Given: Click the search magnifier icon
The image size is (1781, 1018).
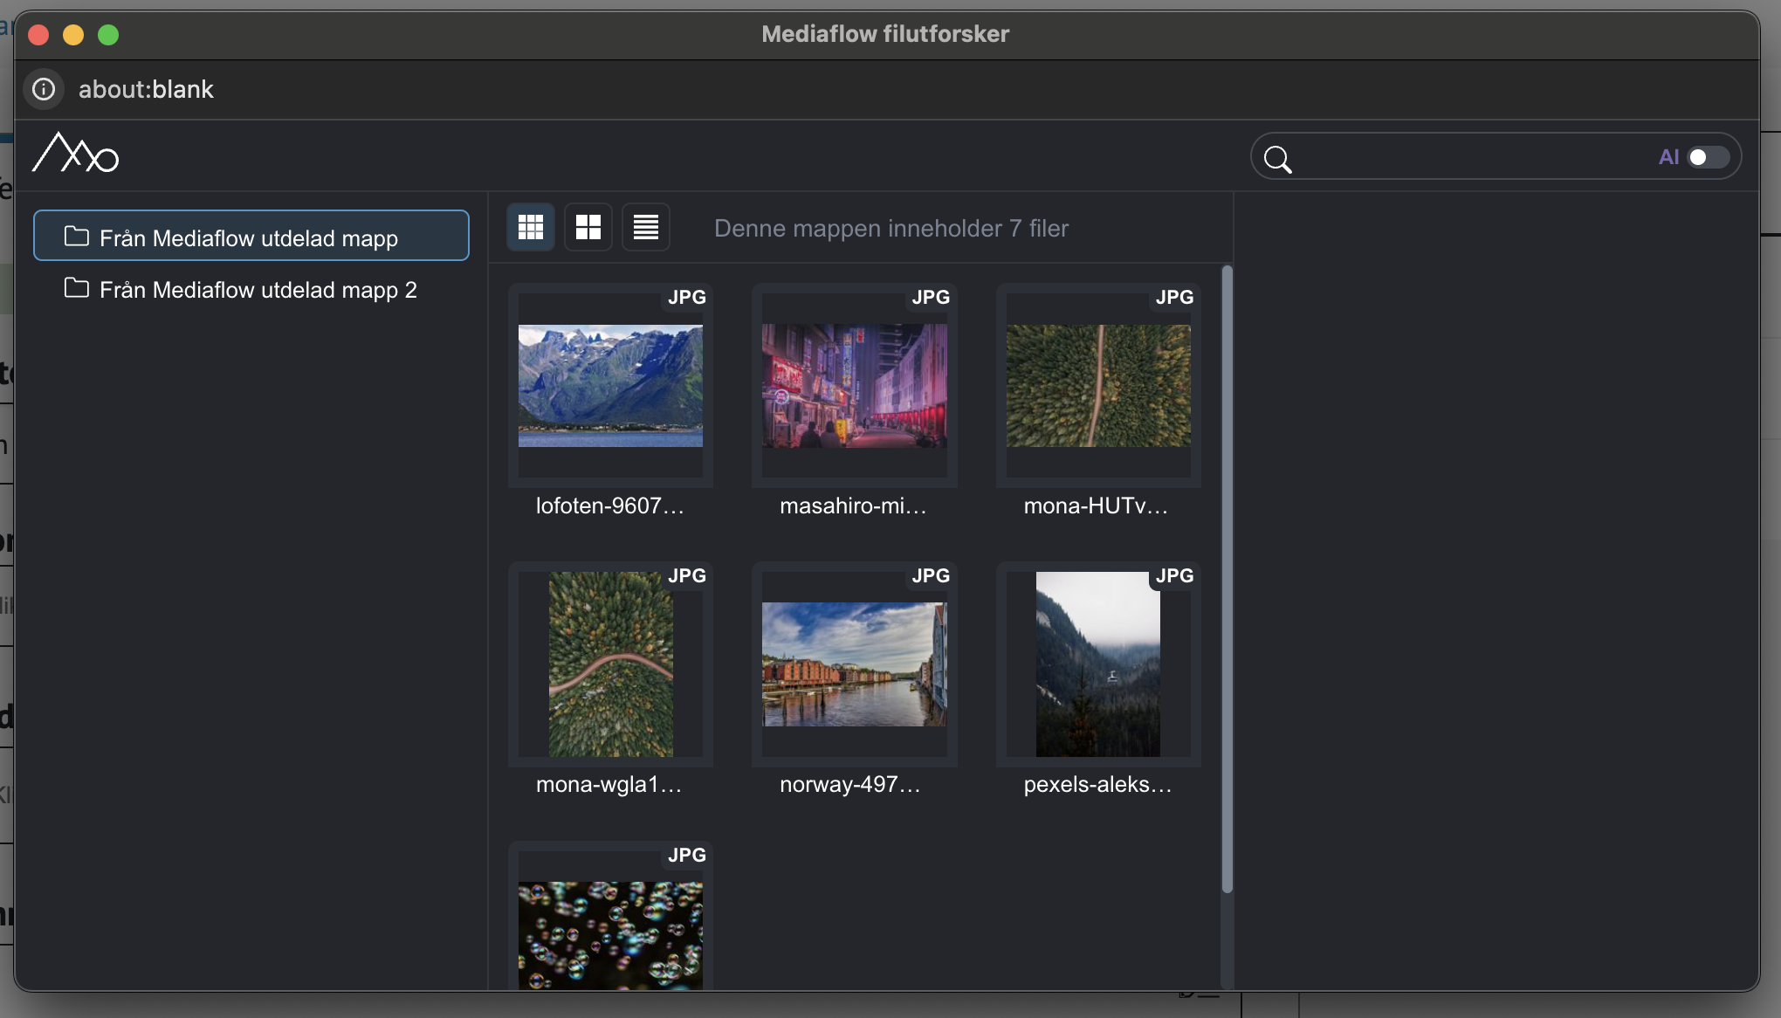Looking at the screenshot, I should (1277, 159).
